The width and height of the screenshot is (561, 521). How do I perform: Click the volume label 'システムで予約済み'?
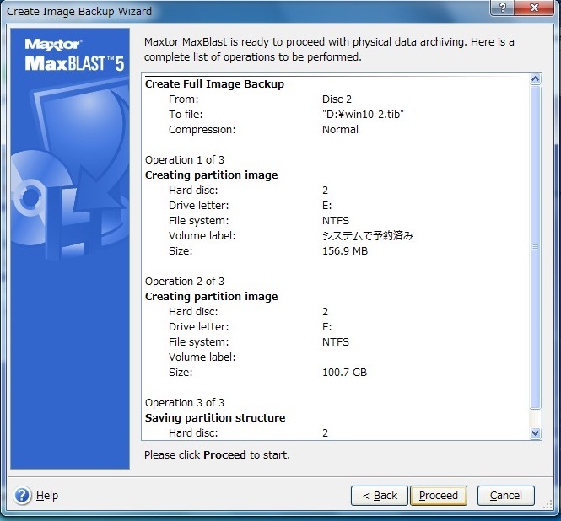pos(368,236)
